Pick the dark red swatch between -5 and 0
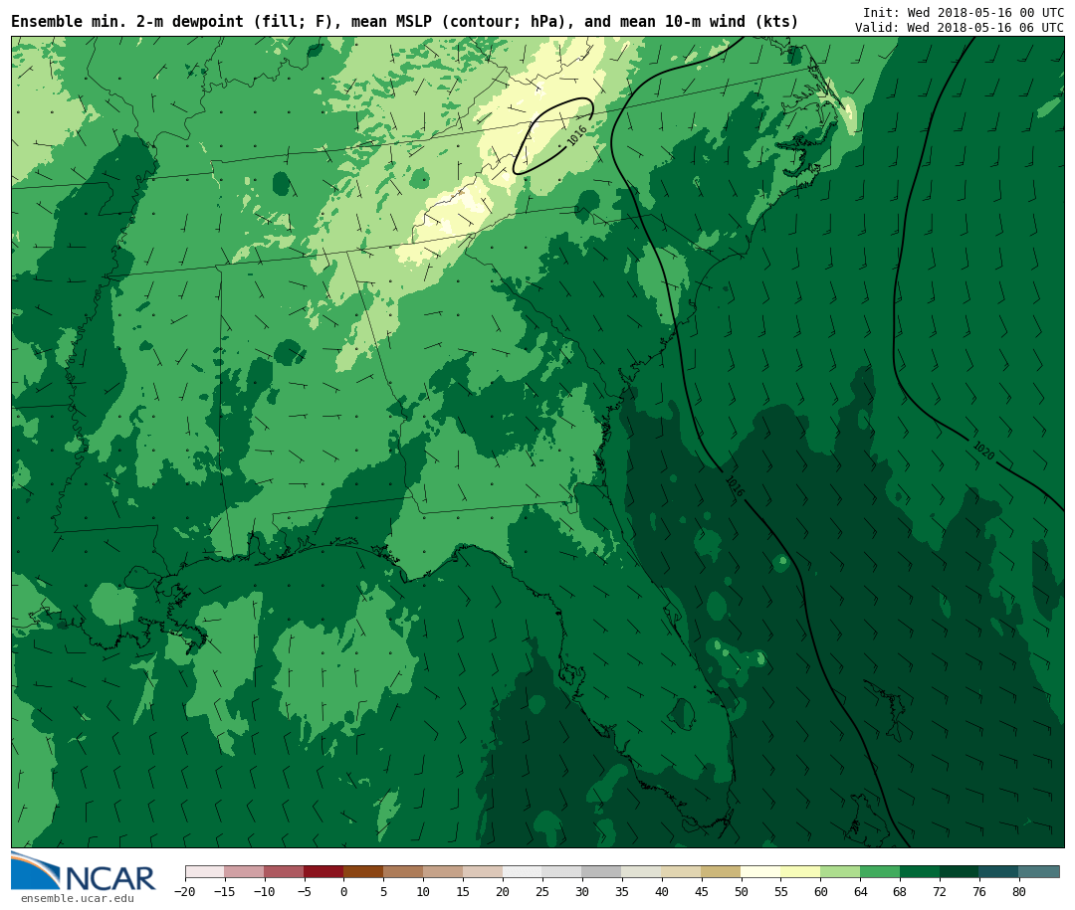The height and width of the screenshot is (910, 1075). pos(323,872)
